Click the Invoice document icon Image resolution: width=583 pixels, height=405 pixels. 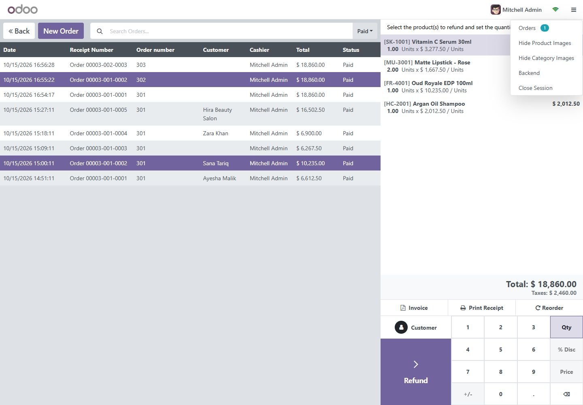403,308
